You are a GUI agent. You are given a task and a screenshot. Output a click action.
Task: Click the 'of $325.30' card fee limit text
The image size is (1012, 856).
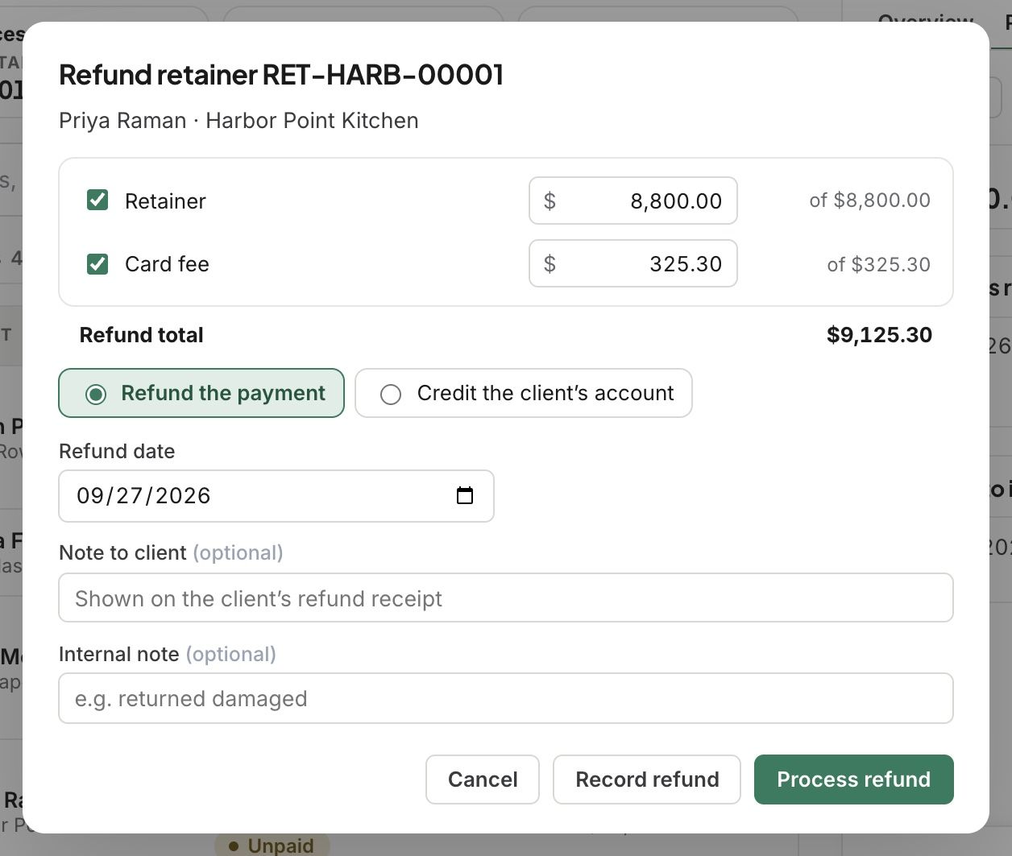[x=879, y=264]
